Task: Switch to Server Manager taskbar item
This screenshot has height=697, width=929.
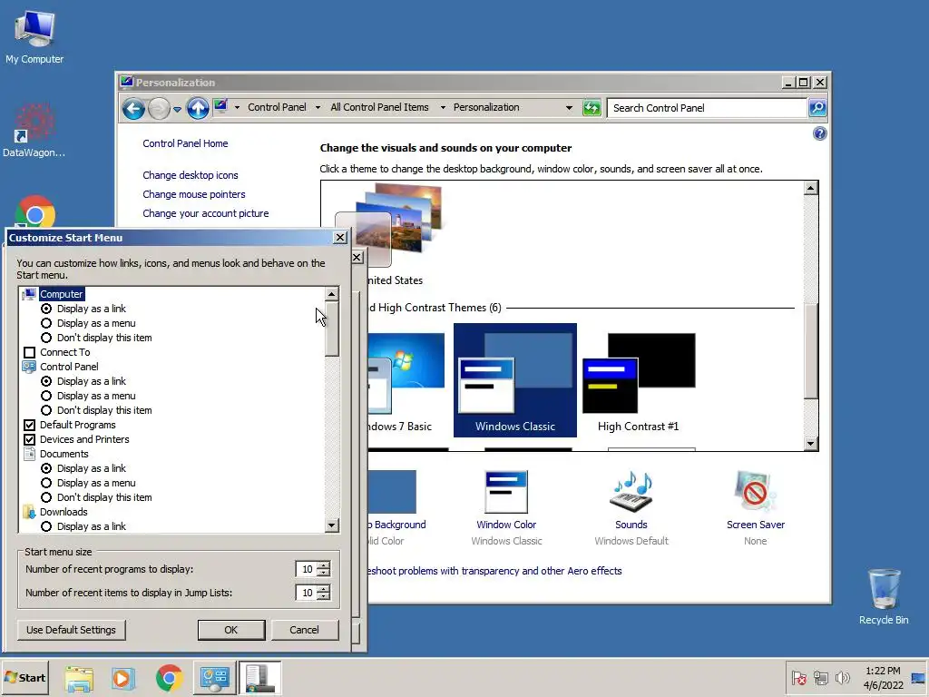Action: (260, 678)
